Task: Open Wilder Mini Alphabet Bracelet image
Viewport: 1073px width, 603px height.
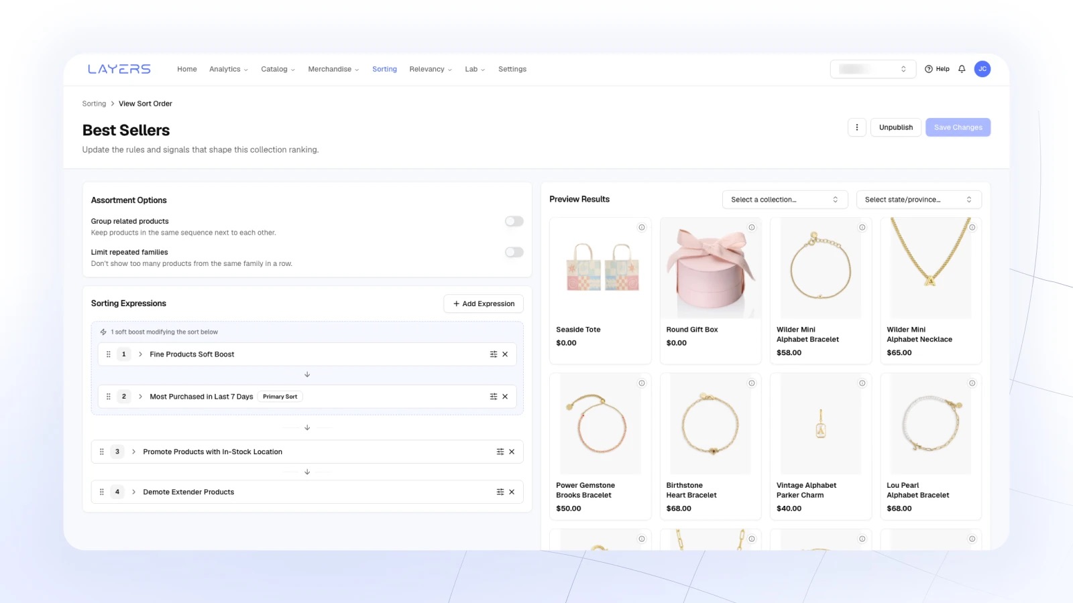Action: tap(821, 268)
